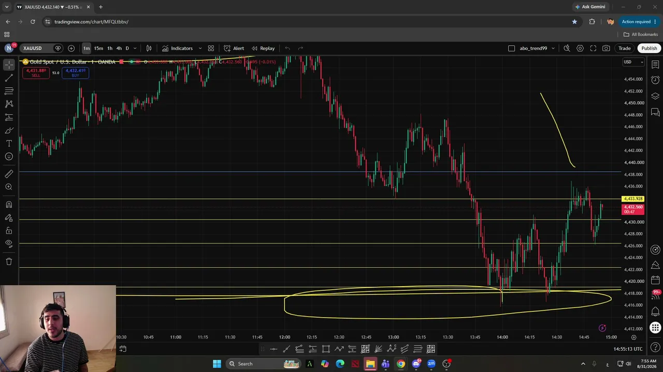Open the Windows Start menu
Viewport: 663px width, 372px height.
217,364
